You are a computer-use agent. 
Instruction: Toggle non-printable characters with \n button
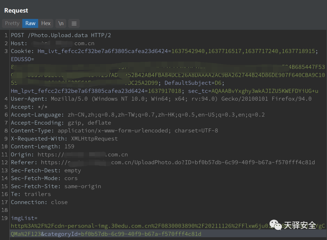pyautogui.click(x=61, y=23)
